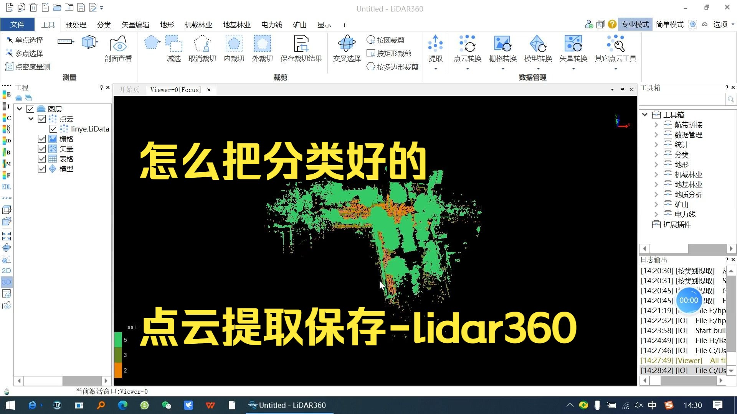Click the olive class 3 legend swatch
Image resolution: width=737 pixels, height=414 pixels.
coord(118,355)
